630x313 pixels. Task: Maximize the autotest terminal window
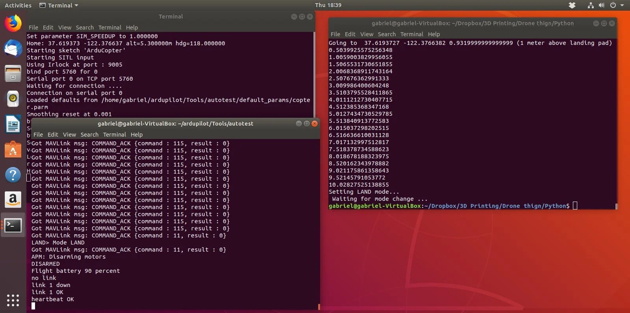pos(307,124)
